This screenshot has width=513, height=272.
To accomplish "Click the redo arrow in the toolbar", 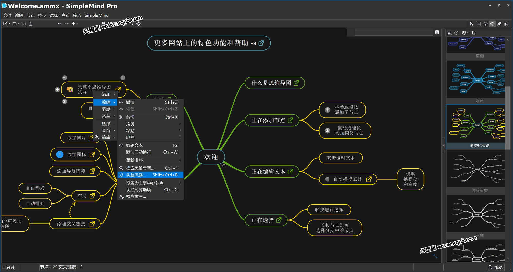I will coord(66,24).
